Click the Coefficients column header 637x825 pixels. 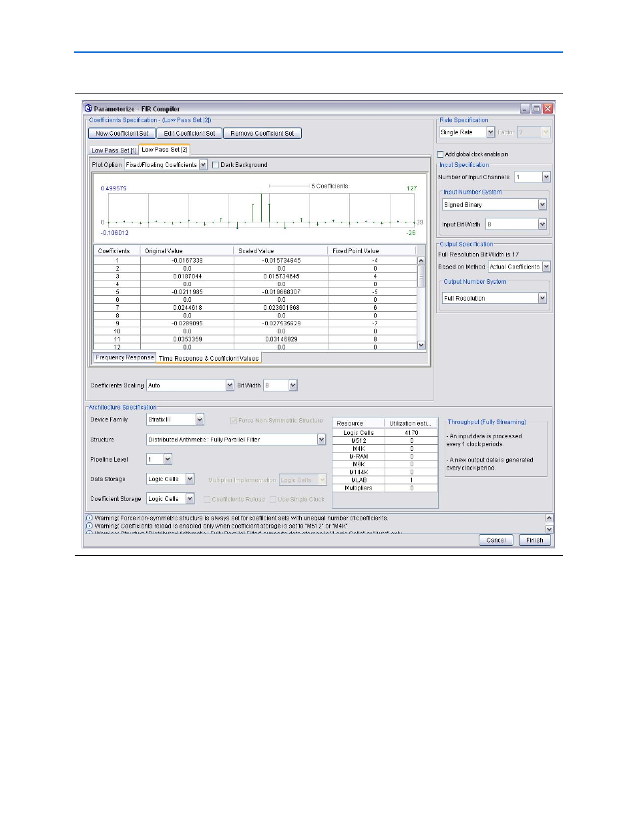[117, 251]
